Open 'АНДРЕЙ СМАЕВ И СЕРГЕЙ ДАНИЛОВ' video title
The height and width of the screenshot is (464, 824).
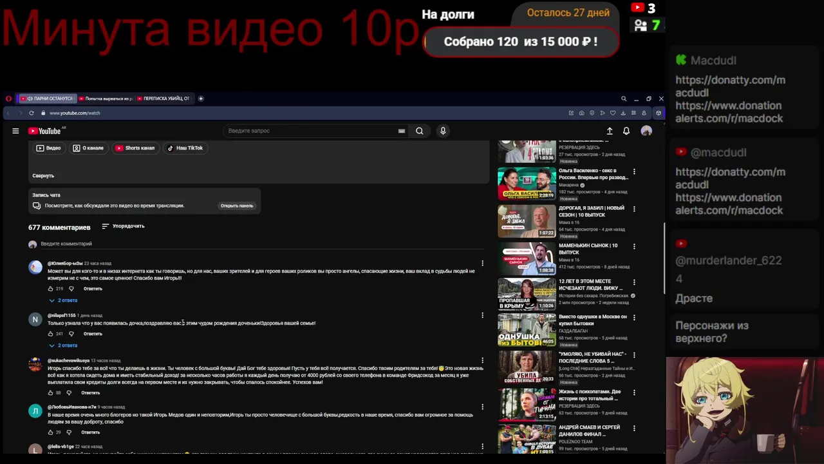(x=589, y=430)
